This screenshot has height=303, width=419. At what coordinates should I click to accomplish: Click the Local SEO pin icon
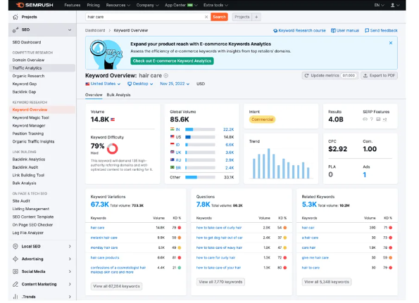pyautogui.click(x=15, y=246)
